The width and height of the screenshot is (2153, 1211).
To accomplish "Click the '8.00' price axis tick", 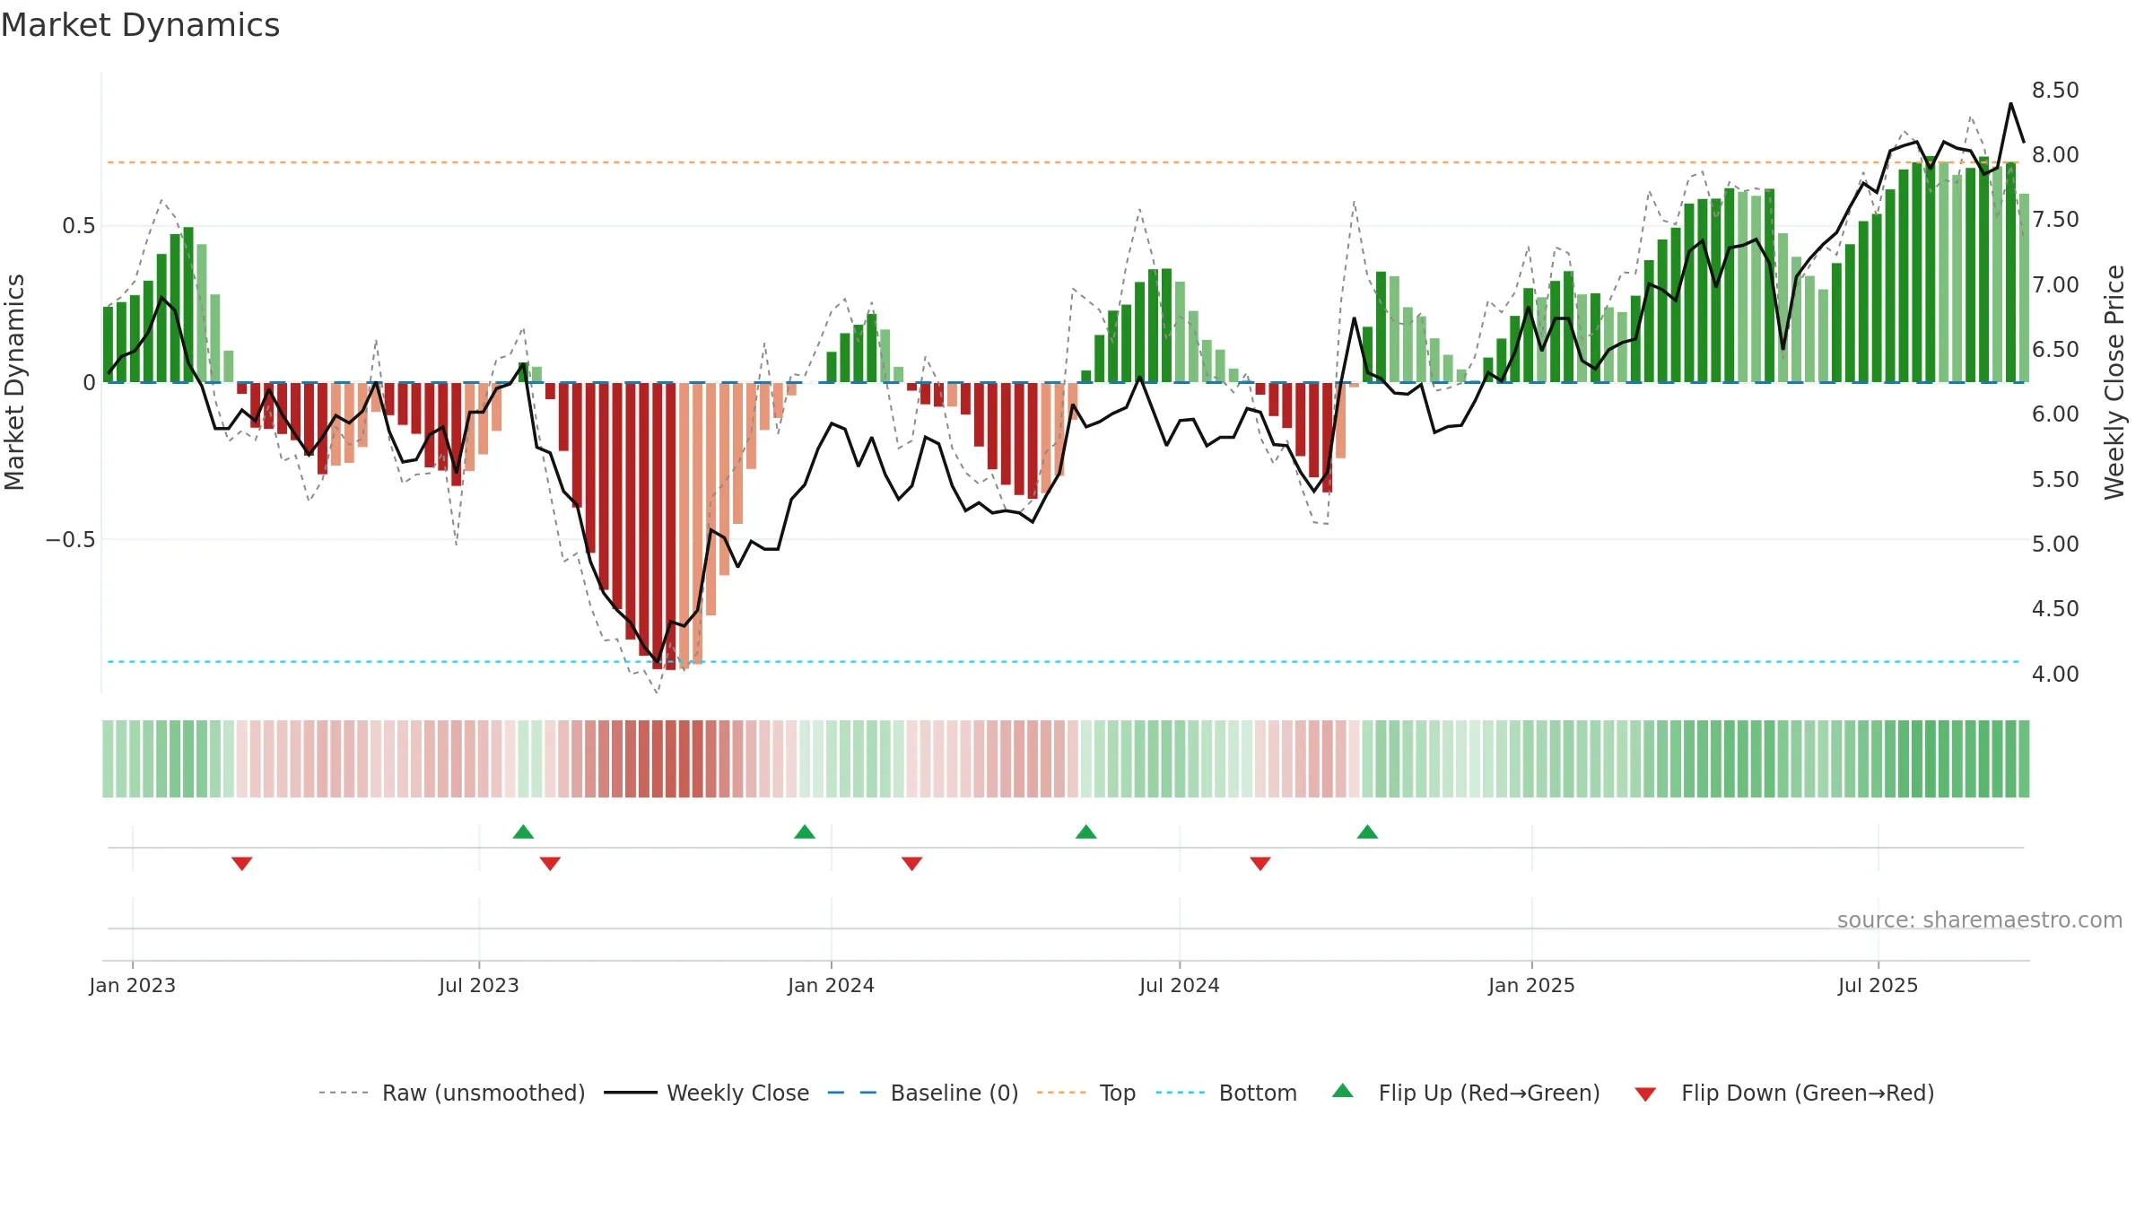I will (x=2055, y=155).
